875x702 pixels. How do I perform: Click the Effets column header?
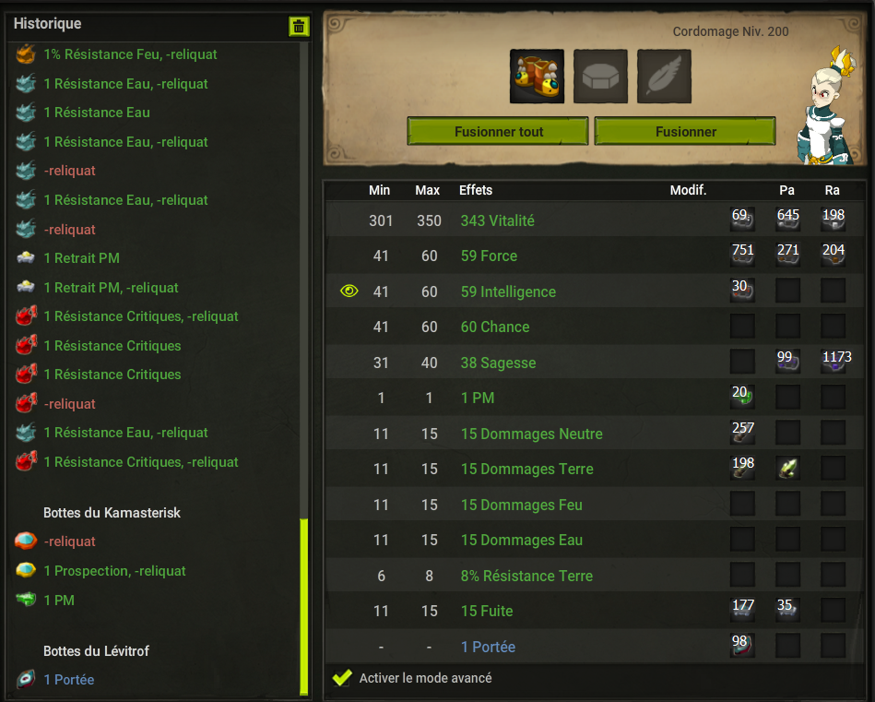tap(476, 190)
